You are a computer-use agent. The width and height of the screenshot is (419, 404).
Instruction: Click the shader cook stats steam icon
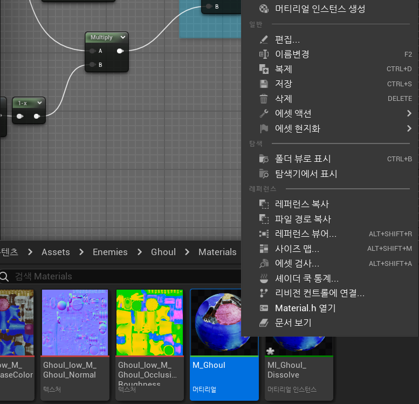(264, 278)
